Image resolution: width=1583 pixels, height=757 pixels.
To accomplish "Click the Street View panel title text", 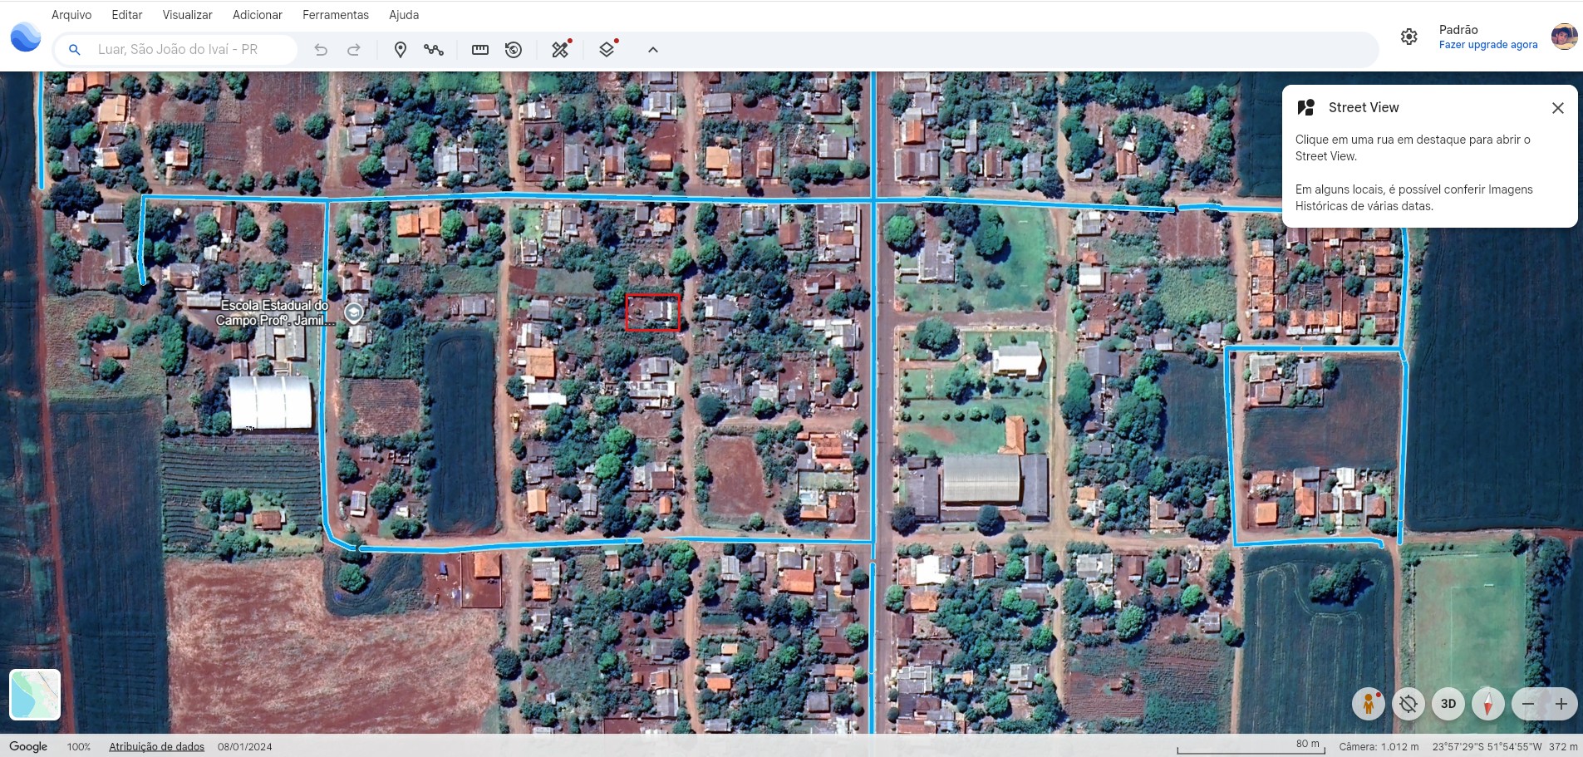I will 1364,107.
